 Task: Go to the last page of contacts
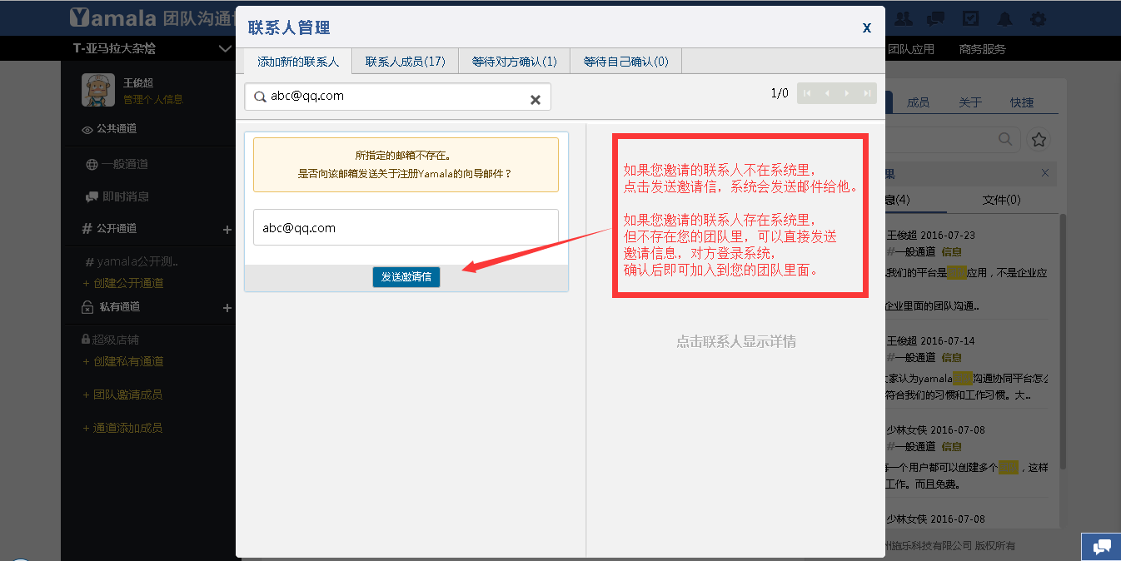[867, 93]
